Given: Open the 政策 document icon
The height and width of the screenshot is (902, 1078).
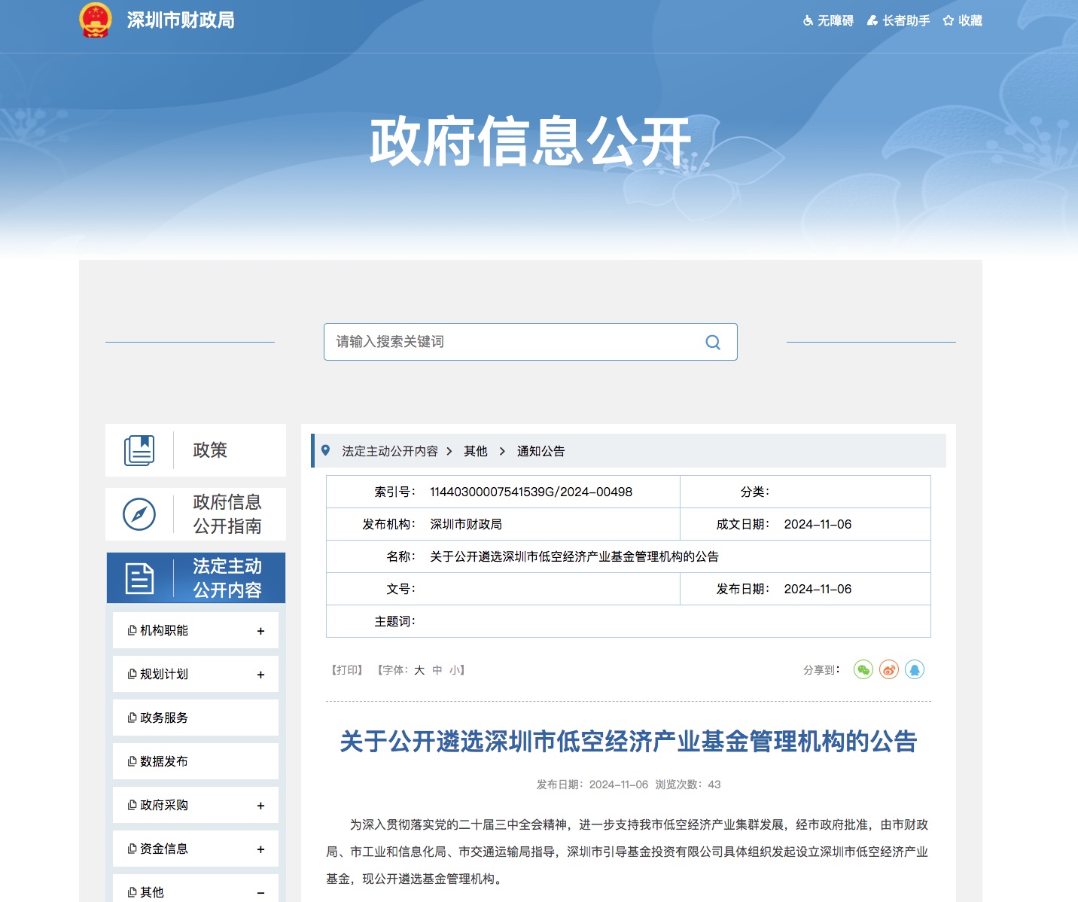Looking at the screenshot, I should (139, 450).
